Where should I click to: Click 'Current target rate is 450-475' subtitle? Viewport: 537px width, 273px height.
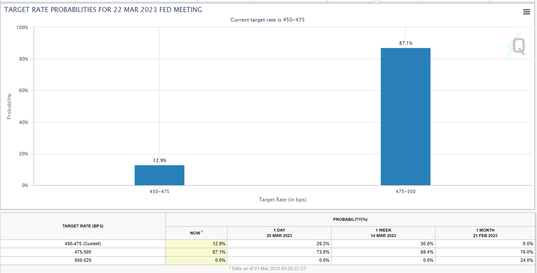268,20
